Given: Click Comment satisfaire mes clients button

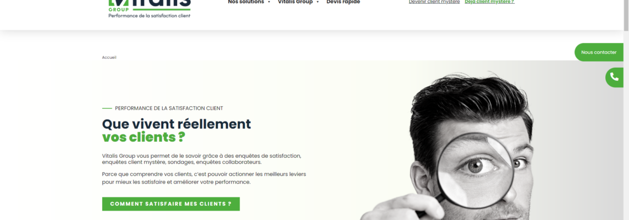Looking at the screenshot, I should [171, 204].
